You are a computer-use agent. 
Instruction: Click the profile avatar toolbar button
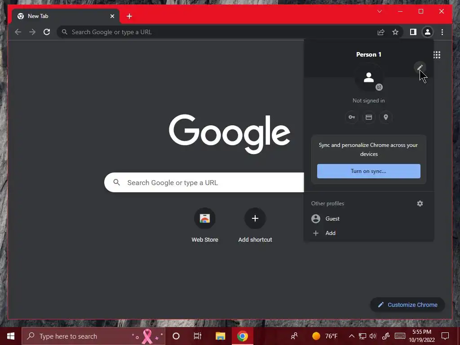click(x=428, y=32)
